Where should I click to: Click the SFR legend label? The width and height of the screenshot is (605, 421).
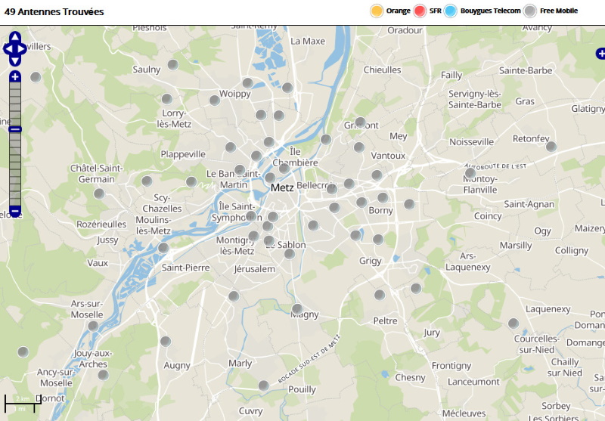click(x=436, y=11)
